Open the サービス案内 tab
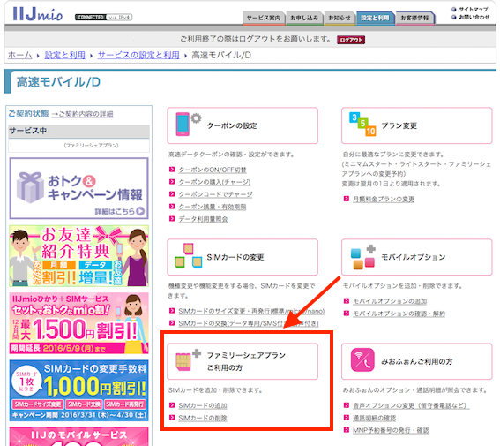Viewport: 500px width, 446px height. coord(264,18)
